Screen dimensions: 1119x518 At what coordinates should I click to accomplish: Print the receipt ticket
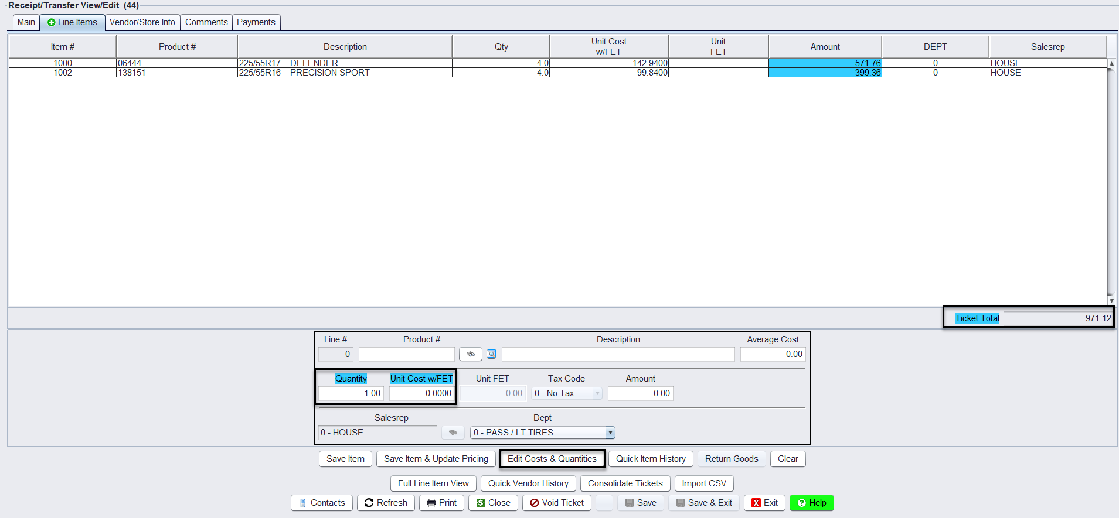coord(441,503)
